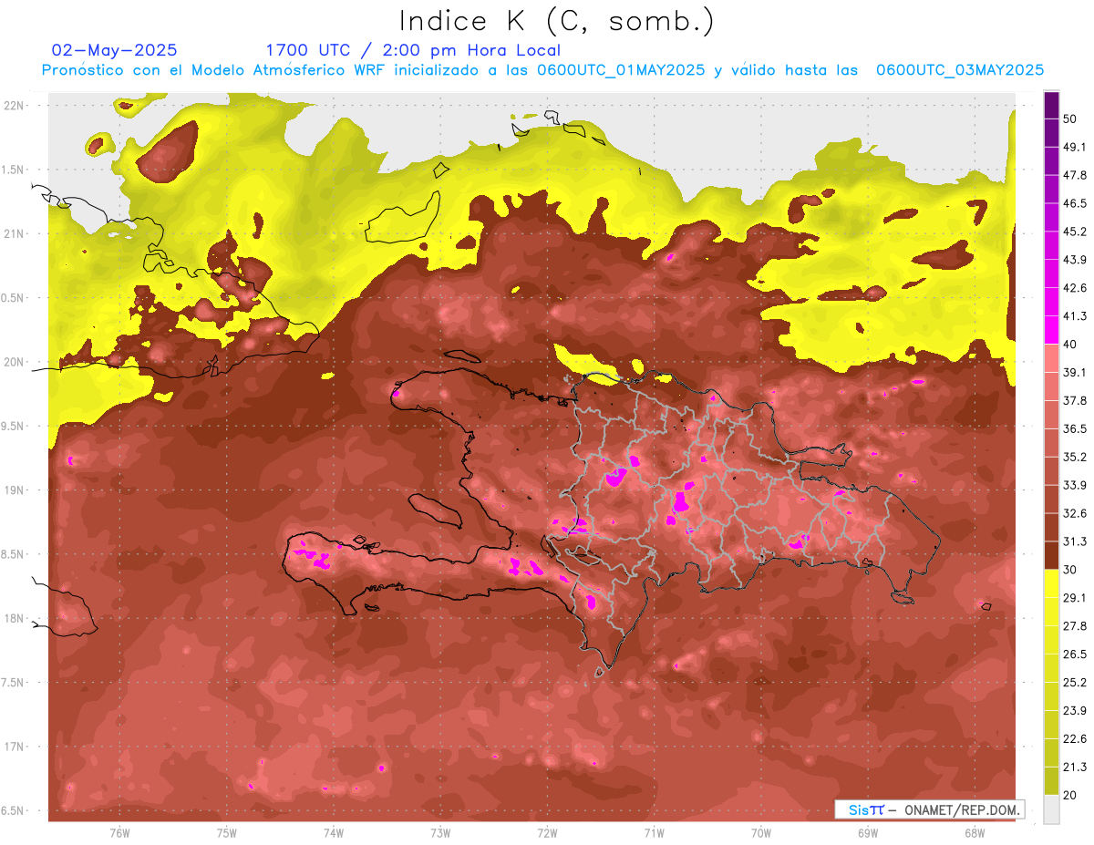This screenshot has width=1094, height=845.
Task: Click the "76W" longitude label
Action: point(119,833)
